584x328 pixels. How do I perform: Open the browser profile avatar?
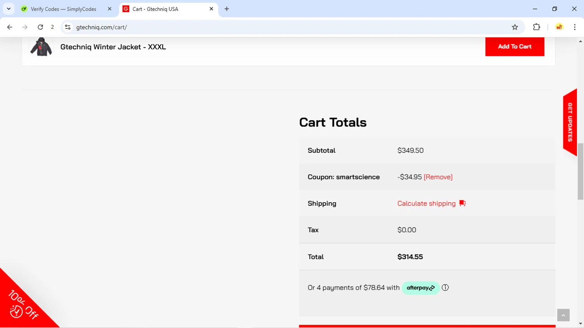tap(559, 27)
